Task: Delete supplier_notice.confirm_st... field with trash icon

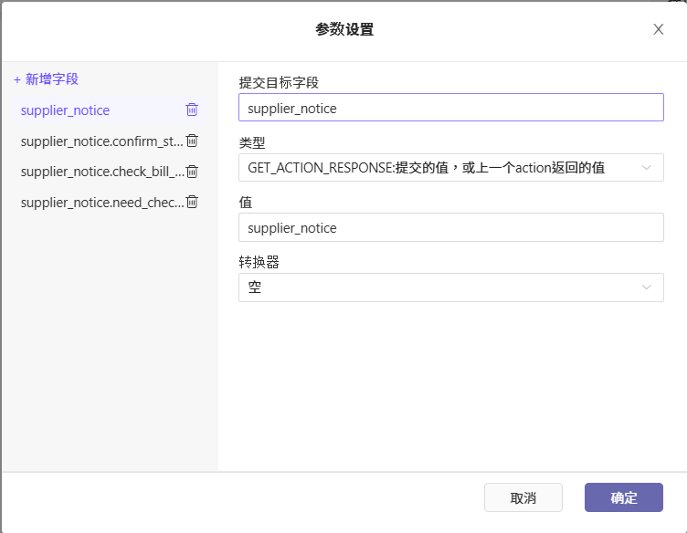Action: click(x=192, y=141)
